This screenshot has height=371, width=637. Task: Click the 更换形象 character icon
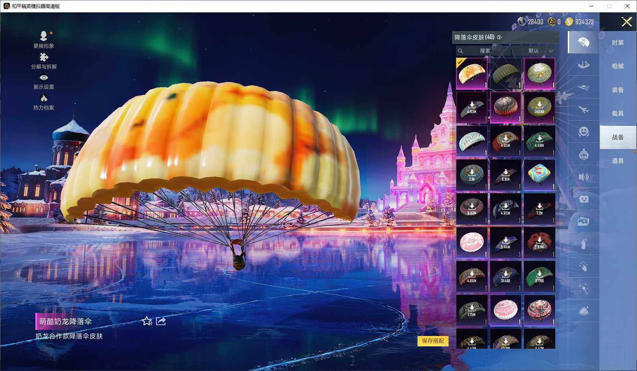point(44,36)
